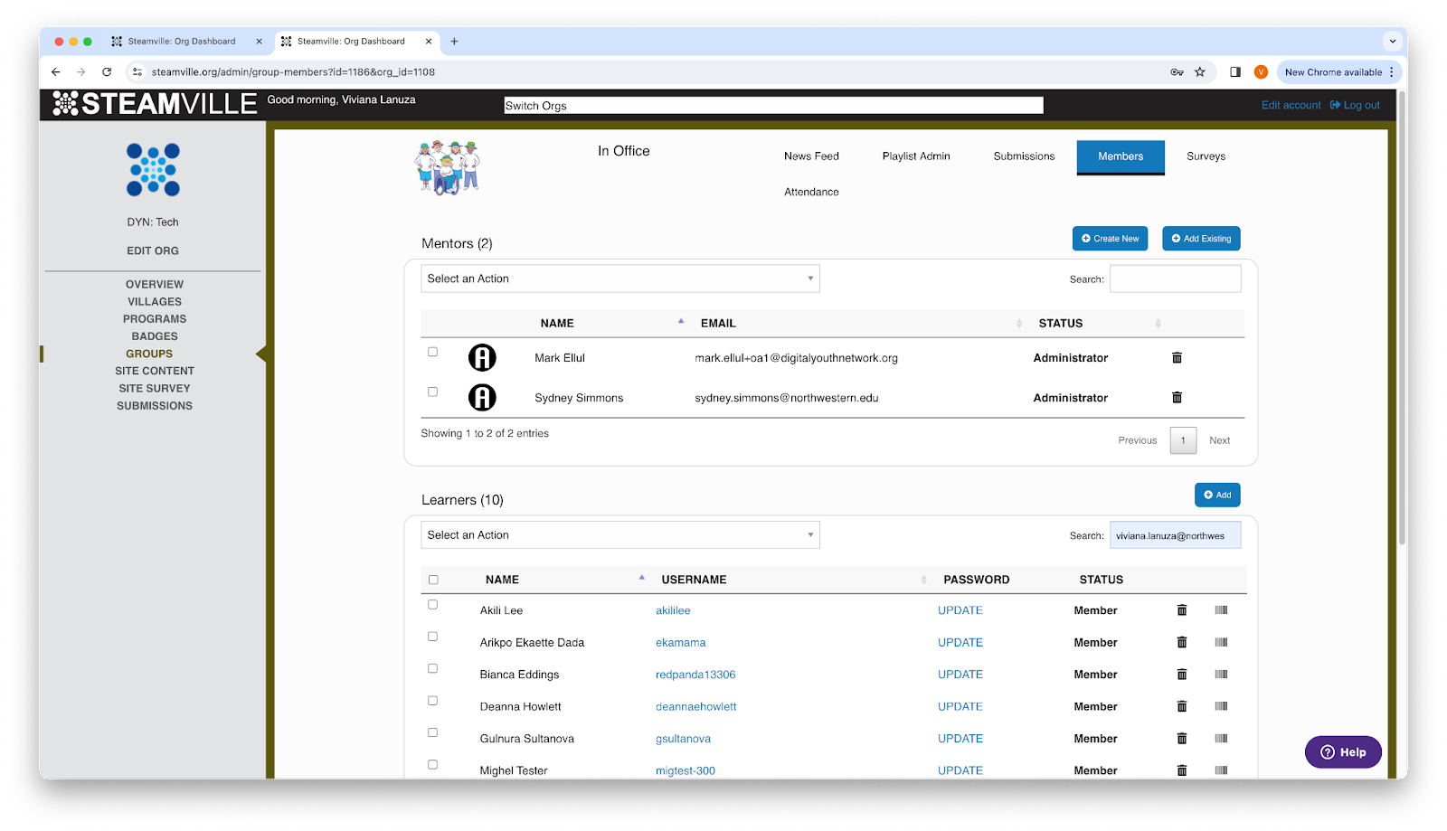Check the box for Sydney Simmons
The width and height of the screenshot is (1447, 831).
(432, 392)
